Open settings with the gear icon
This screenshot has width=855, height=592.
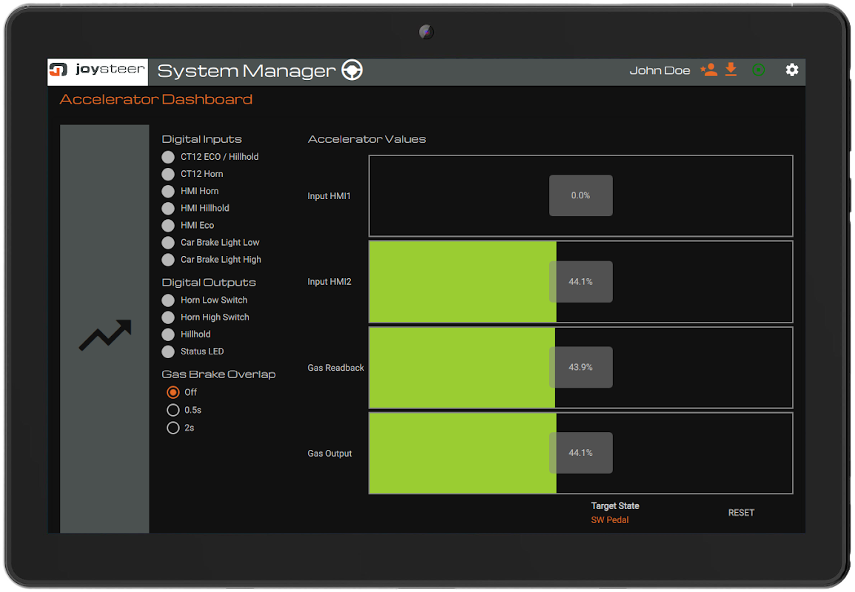click(x=792, y=70)
